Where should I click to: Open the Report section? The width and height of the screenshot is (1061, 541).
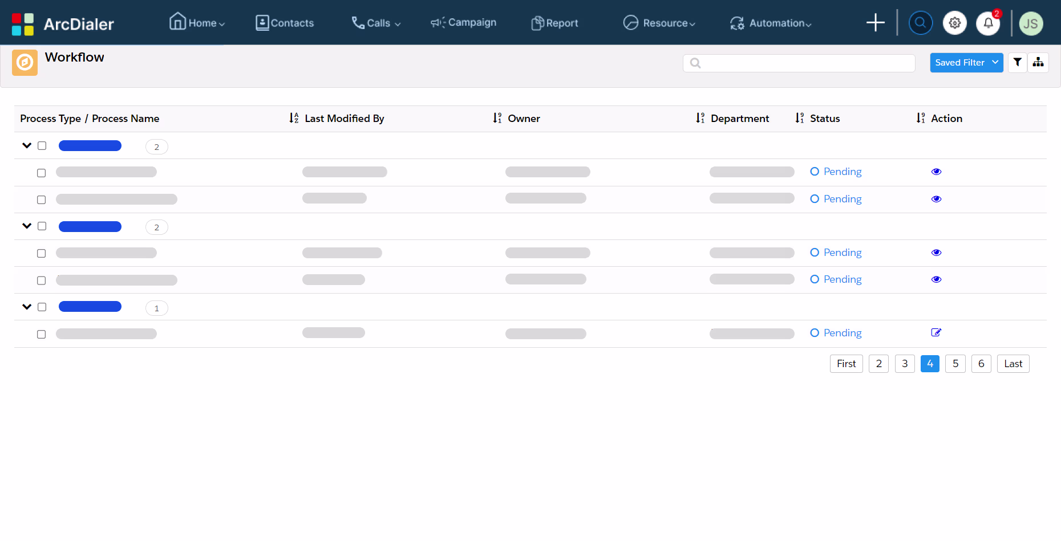pos(554,23)
